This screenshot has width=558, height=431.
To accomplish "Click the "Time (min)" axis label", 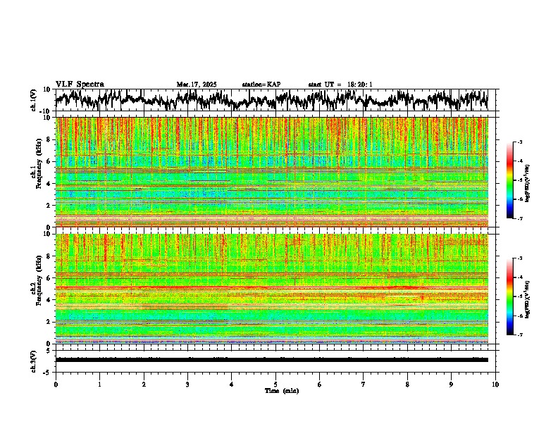I will (282, 391).
